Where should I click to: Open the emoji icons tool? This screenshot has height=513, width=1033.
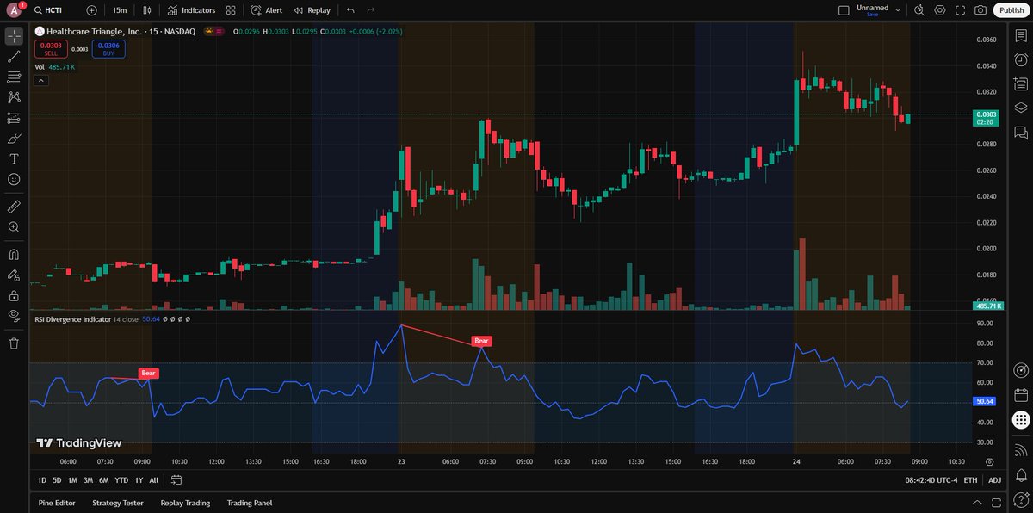[x=14, y=179]
